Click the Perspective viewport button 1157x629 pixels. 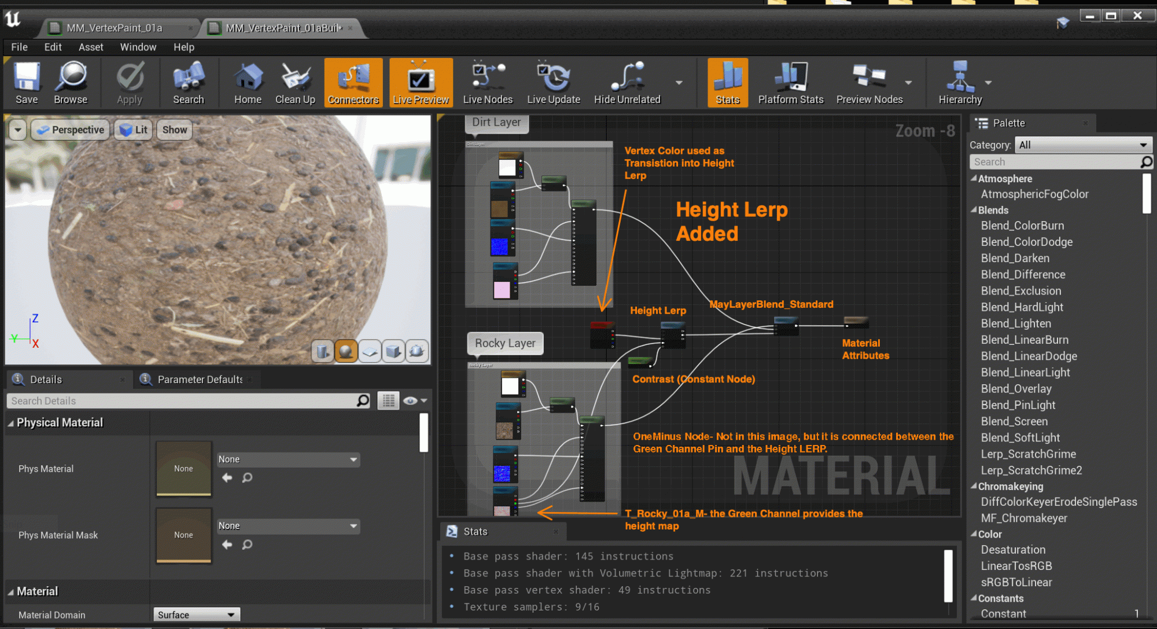71,130
